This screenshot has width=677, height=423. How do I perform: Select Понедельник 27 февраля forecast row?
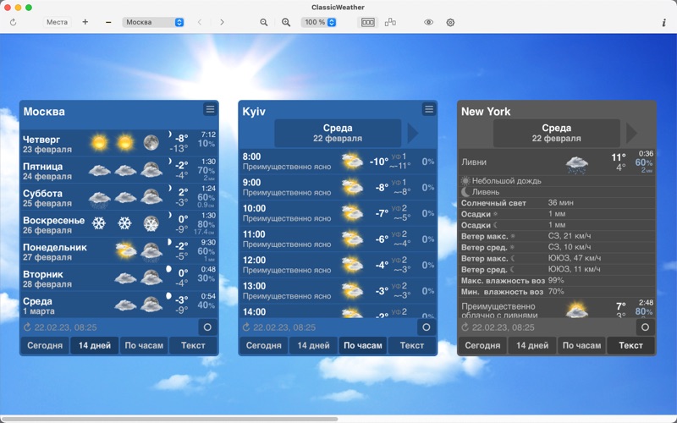[119, 251]
